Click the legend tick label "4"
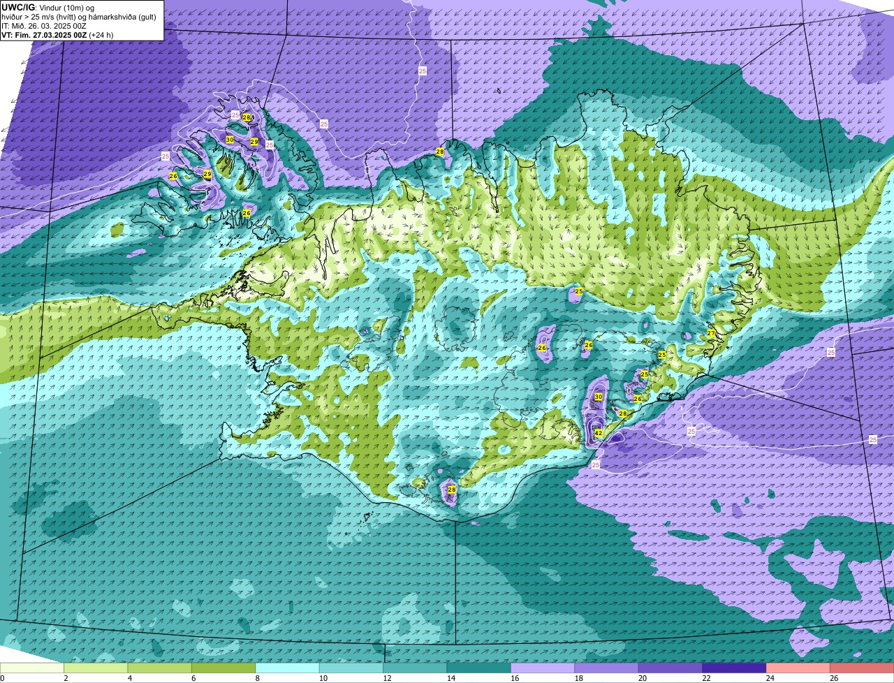894x683 pixels. pyautogui.click(x=129, y=678)
